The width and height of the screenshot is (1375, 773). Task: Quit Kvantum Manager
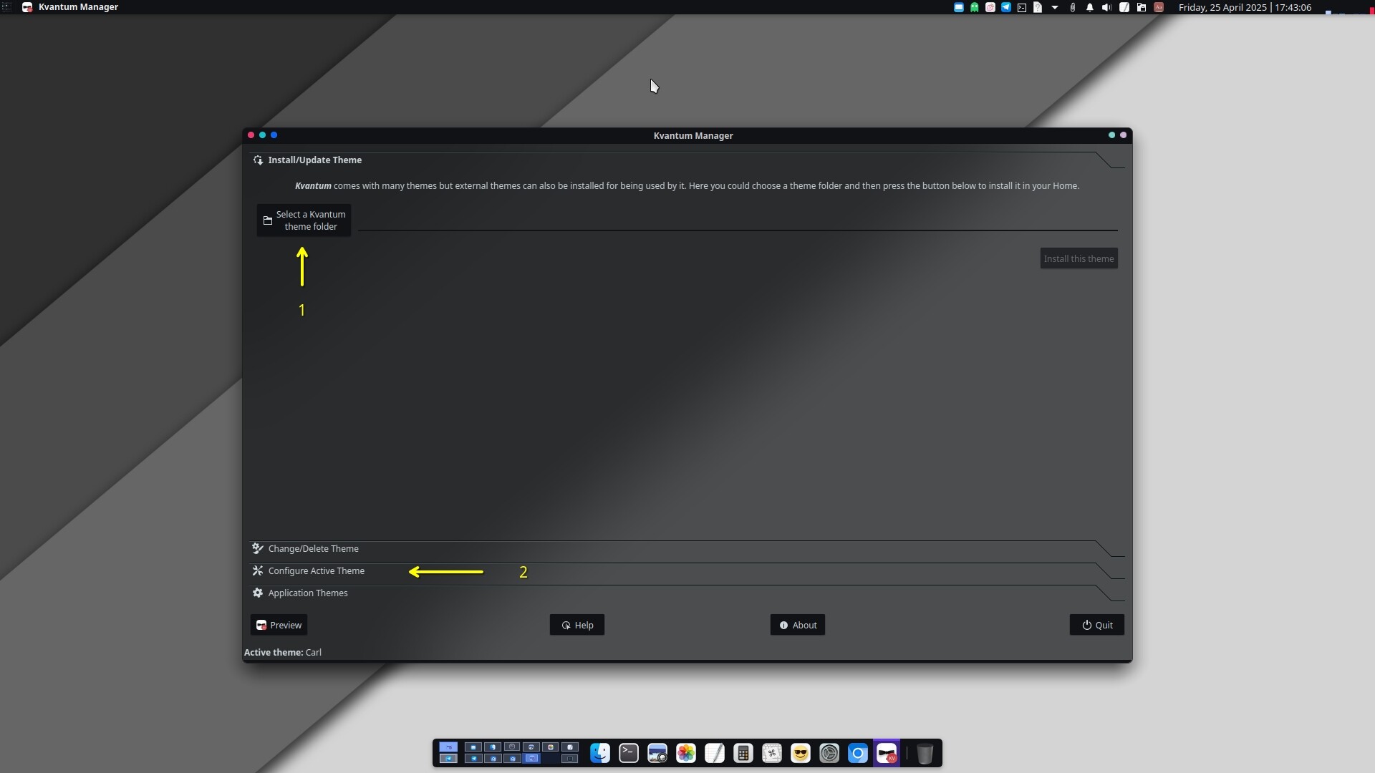point(1097,625)
